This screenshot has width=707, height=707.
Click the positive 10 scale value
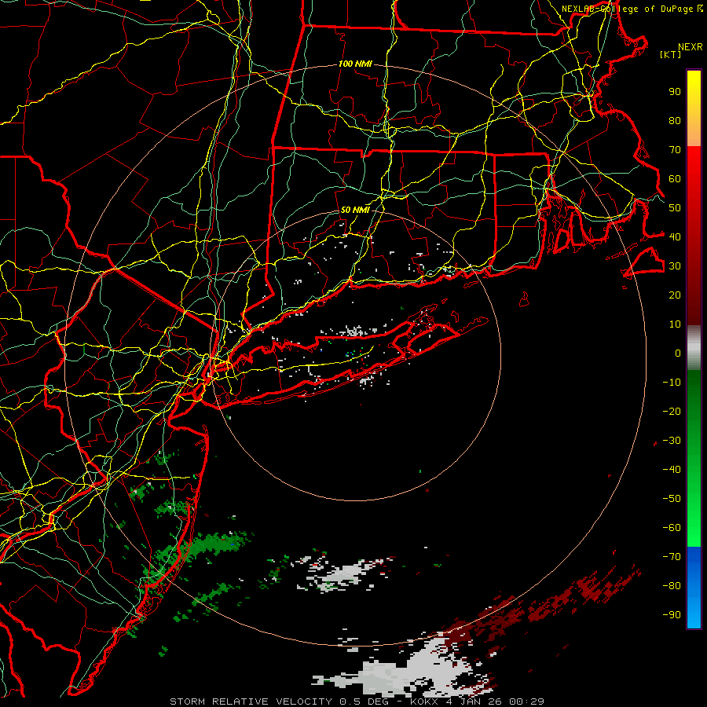point(675,324)
